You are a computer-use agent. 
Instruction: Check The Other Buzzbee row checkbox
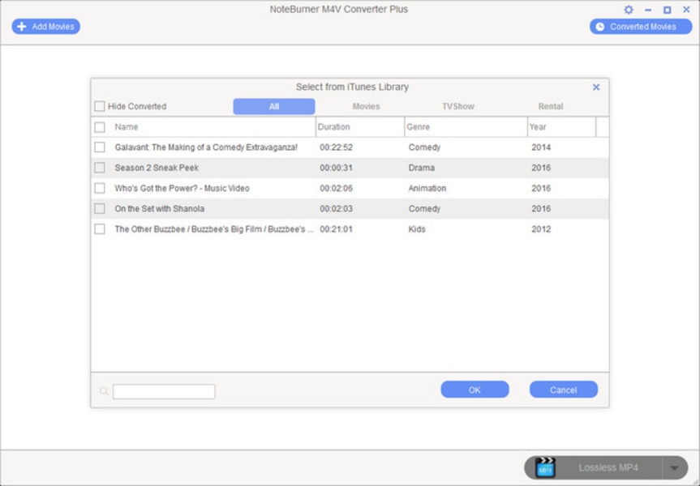pos(100,229)
